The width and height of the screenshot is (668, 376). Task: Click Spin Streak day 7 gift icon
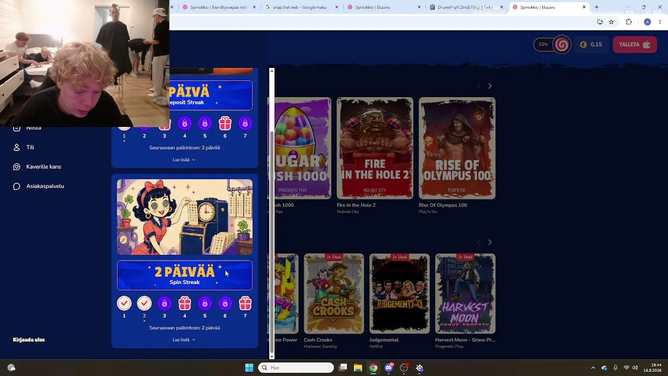tap(245, 303)
